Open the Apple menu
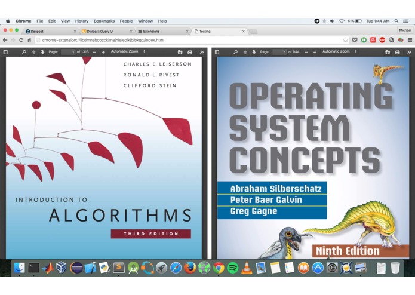This screenshot has height=295, width=415. point(8,21)
